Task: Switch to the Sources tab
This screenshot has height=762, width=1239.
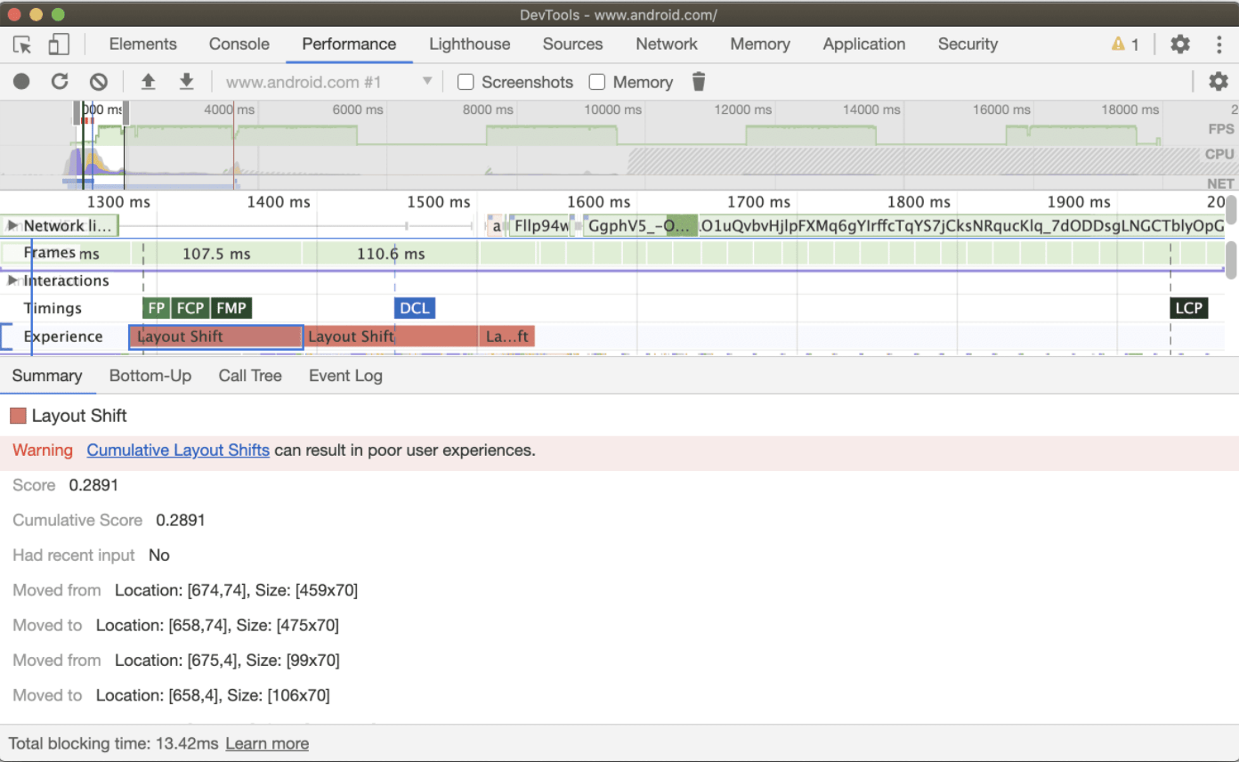Action: tap(573, 45)
